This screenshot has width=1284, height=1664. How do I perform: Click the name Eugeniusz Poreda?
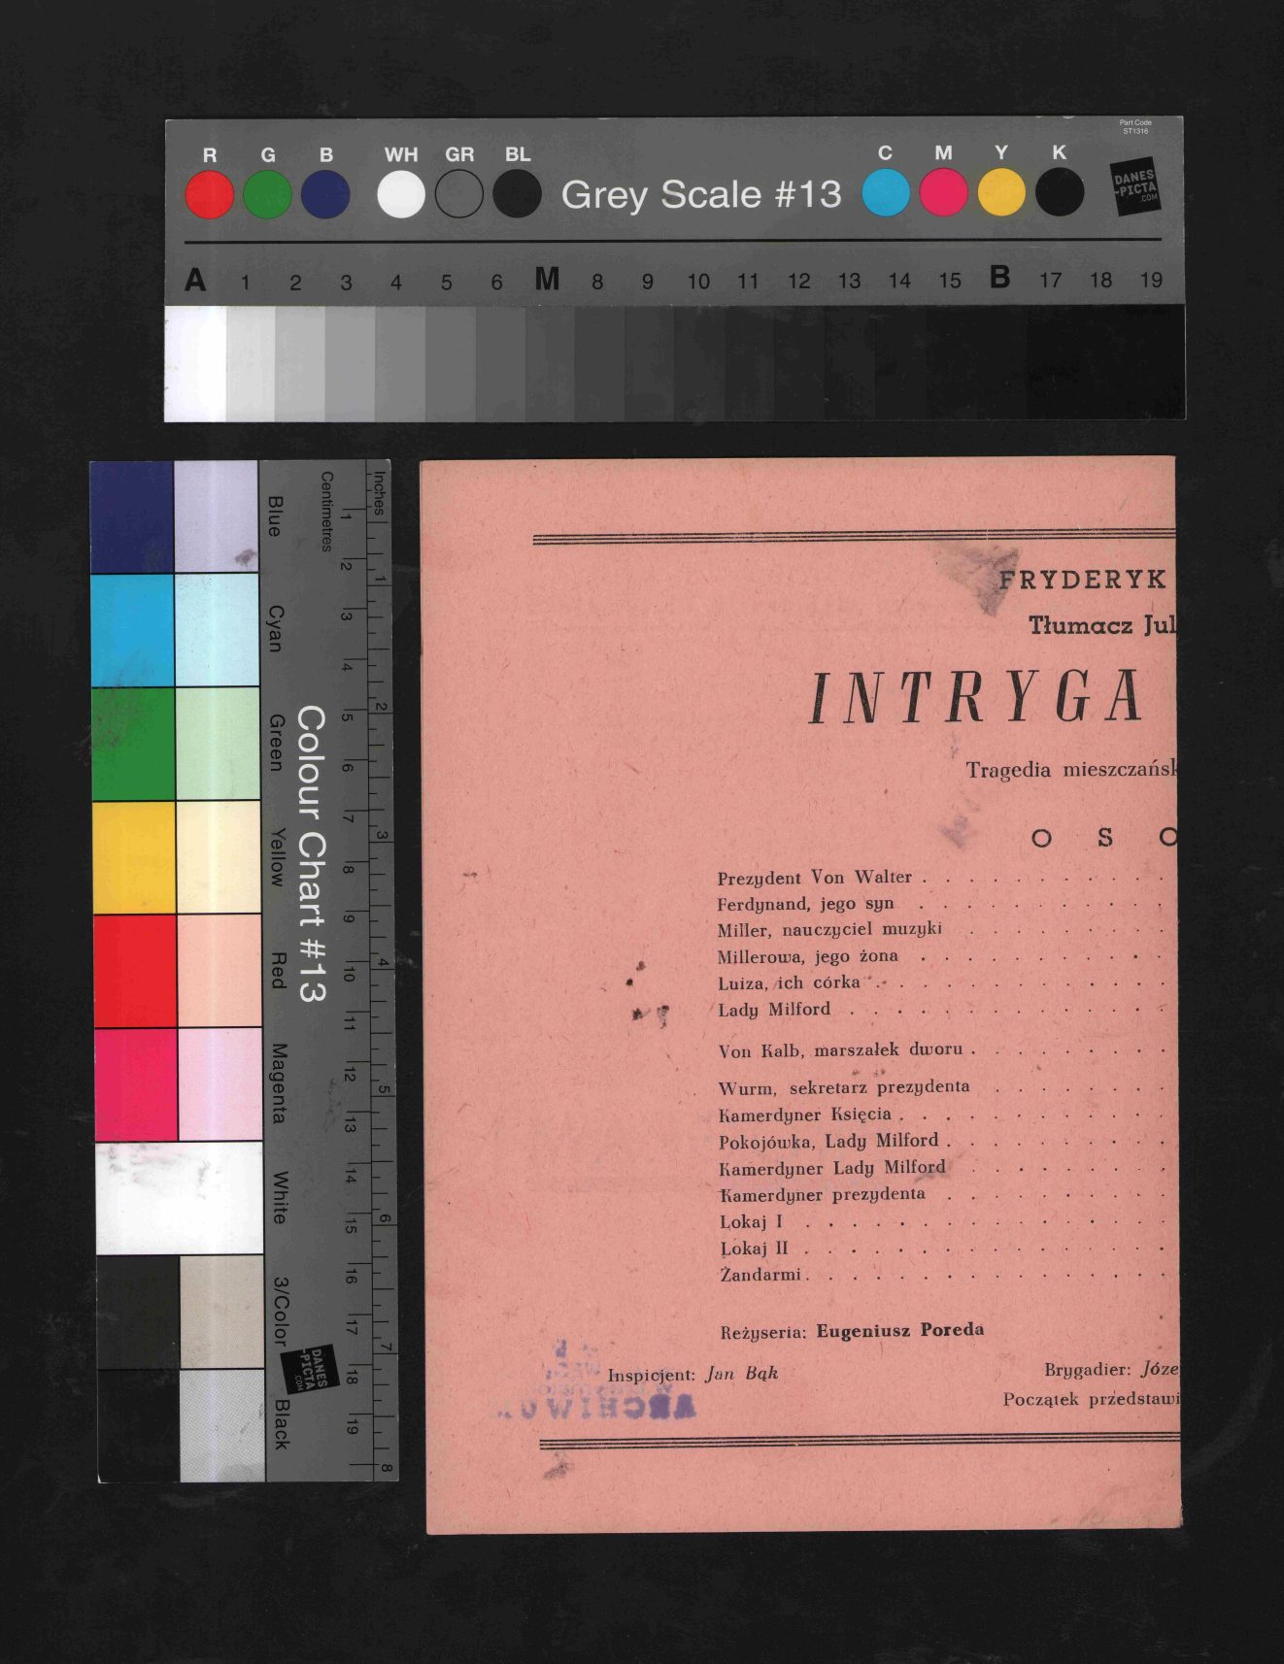tap(899, 1330)
